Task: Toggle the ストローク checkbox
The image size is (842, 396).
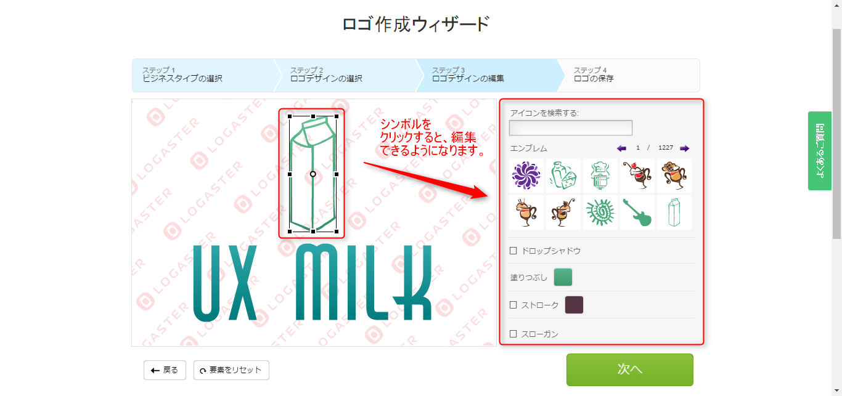Action: tap(513, 305)
